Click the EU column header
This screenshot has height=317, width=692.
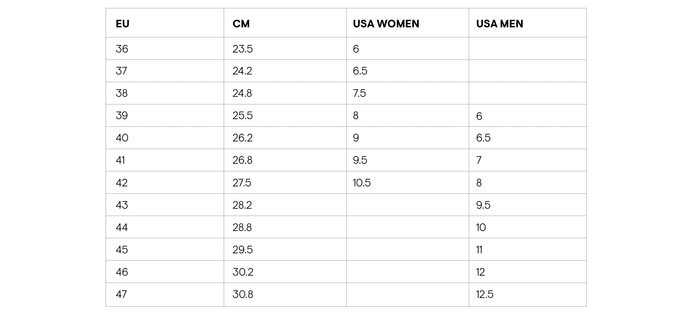click(123, 24)
